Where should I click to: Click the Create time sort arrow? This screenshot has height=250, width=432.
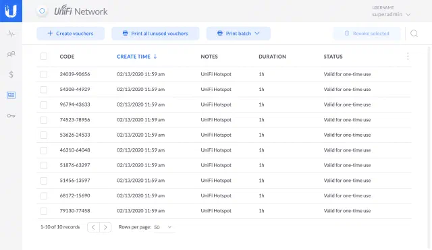(x=155, y=57)
